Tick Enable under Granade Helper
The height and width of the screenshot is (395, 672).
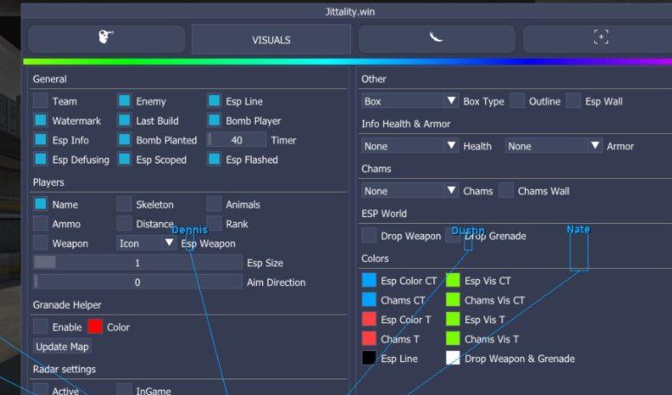click(41, 328)
